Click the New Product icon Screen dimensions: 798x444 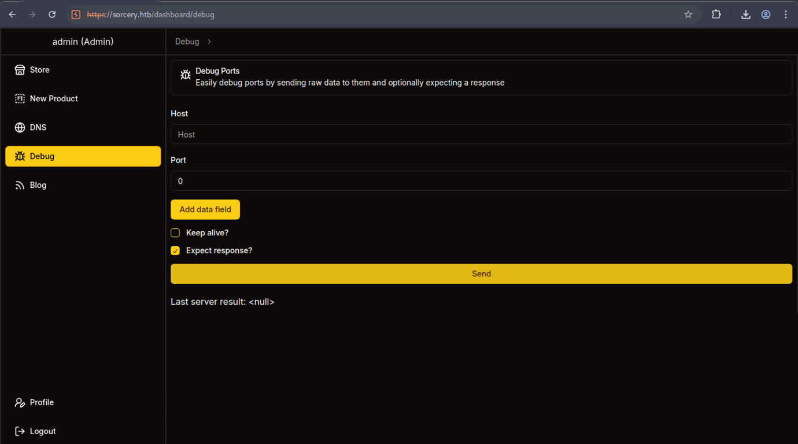(x=20, y=99)
